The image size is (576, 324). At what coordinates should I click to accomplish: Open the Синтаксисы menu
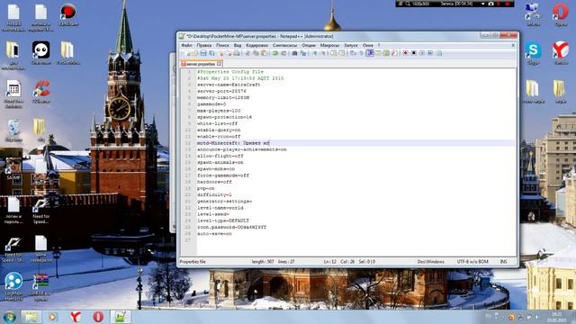(x=284, y=45)
